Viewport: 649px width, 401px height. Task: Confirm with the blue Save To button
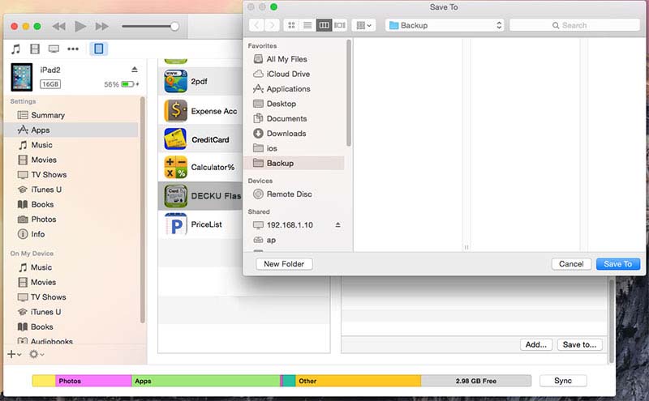coord(618,264)
